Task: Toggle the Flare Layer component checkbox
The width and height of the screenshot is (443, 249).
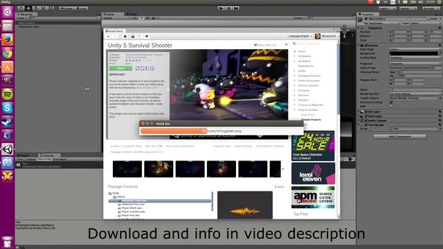Action: tap(366, 116)
